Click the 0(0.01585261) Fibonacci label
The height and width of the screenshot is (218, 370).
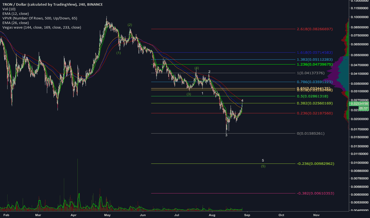[310, 134]
